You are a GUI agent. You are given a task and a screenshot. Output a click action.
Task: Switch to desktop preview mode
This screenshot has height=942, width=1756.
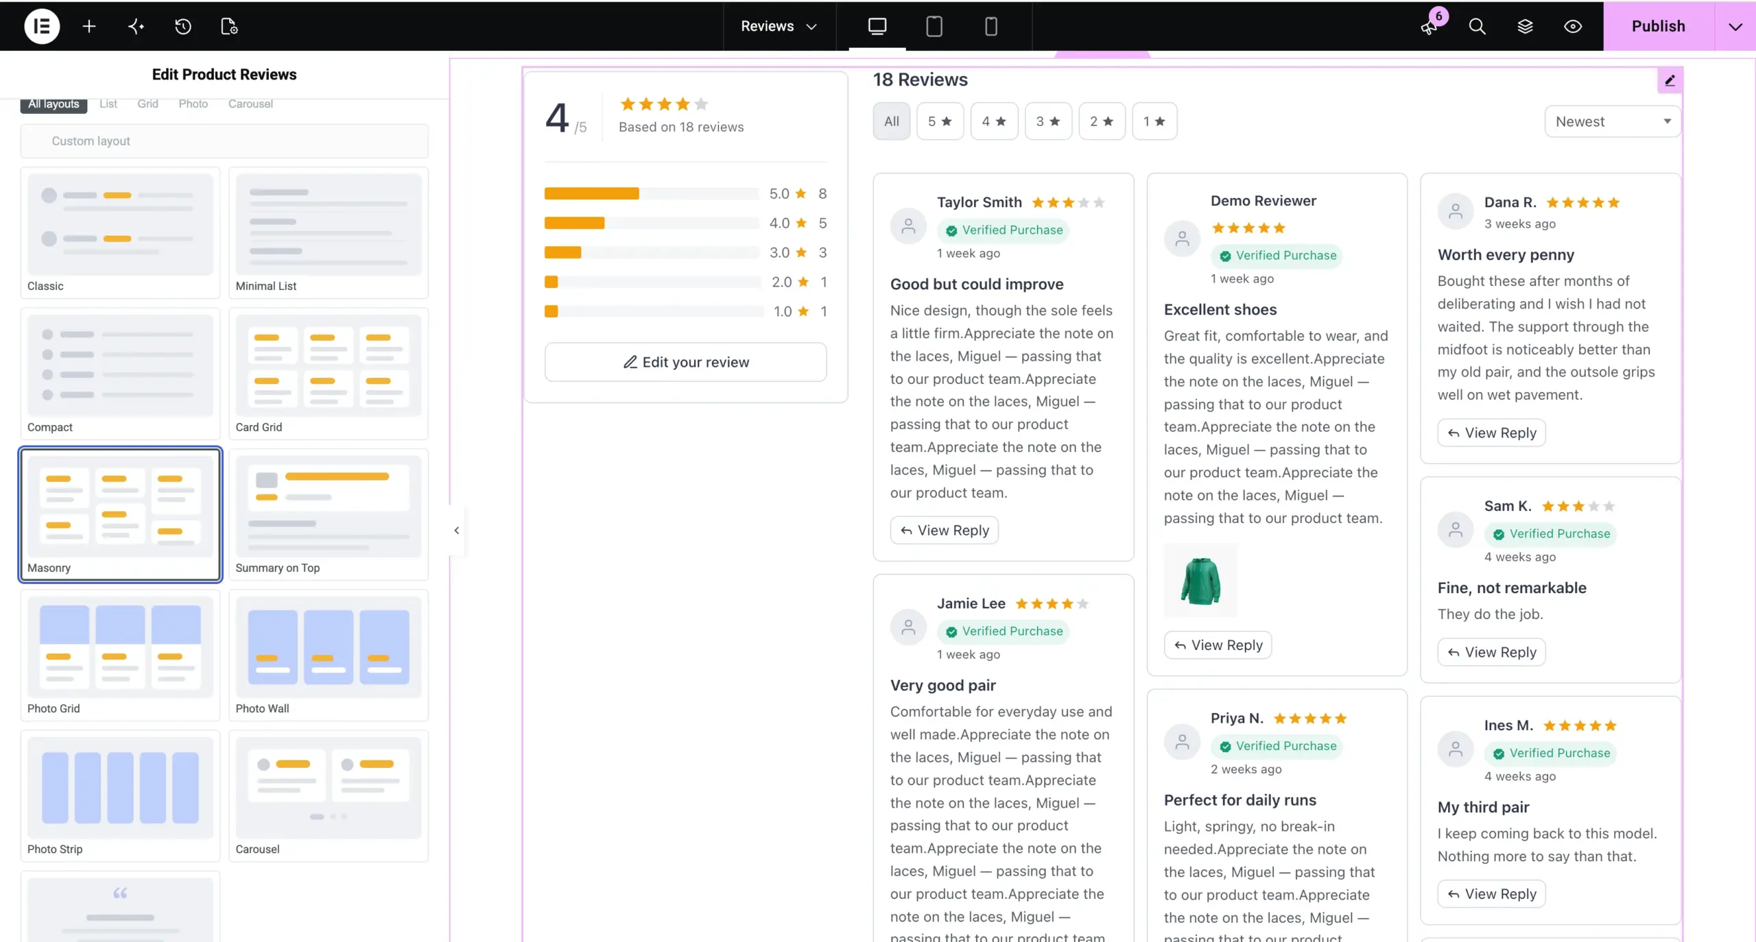point(877,26)
